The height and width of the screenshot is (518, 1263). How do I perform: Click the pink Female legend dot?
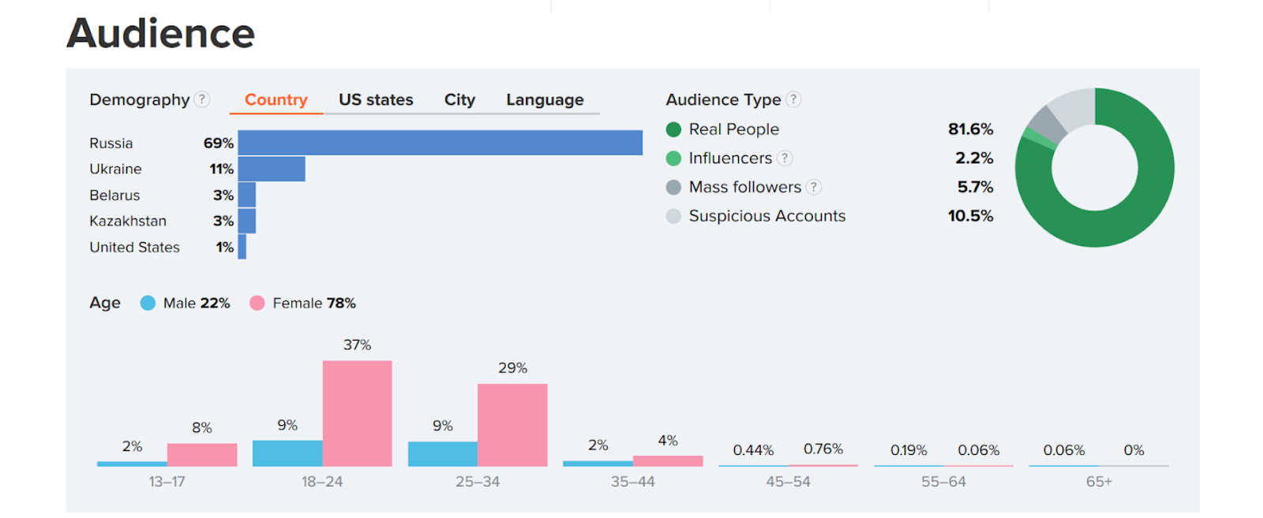256,303
